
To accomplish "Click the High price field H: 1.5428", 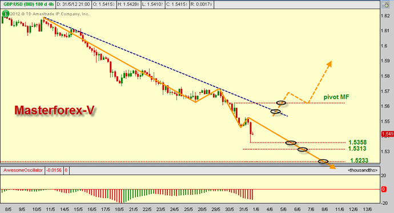I will [x=128, y=4].
